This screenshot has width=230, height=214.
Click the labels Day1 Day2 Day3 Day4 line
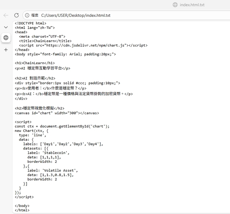[63, 144]
